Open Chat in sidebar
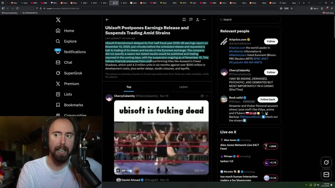 coord(64,62)
